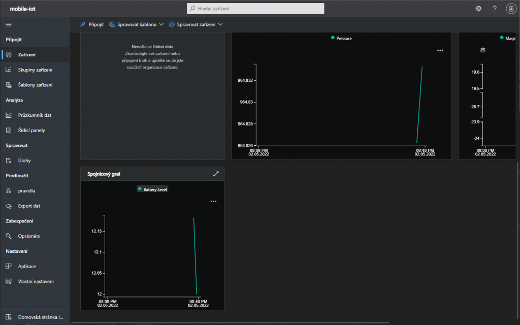Open the Pressure chart ellipsis menu
The height and width of the screenshot is (325, 520).
440,50
